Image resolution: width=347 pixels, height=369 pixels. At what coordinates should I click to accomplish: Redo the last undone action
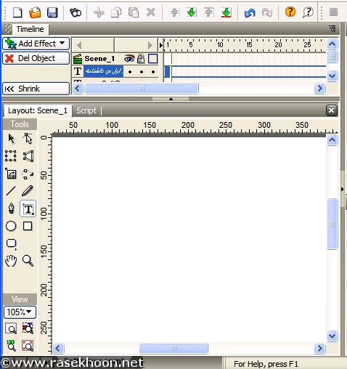[x=267, y=12]
